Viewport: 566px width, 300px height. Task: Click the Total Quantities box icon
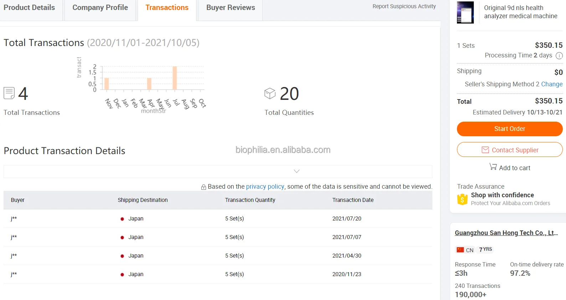(x=270, y=94)
